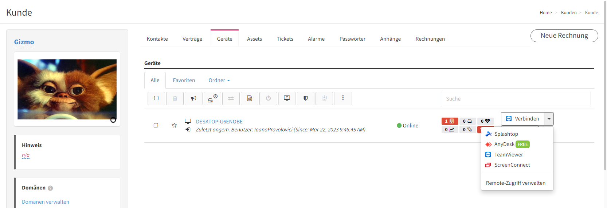Click the Zuletzt angem. Benutzer text
The height and width of the screenshot is (208, 607).
click(281, 130)
